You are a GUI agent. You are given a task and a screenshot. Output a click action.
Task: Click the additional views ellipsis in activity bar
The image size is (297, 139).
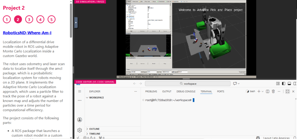80,100
